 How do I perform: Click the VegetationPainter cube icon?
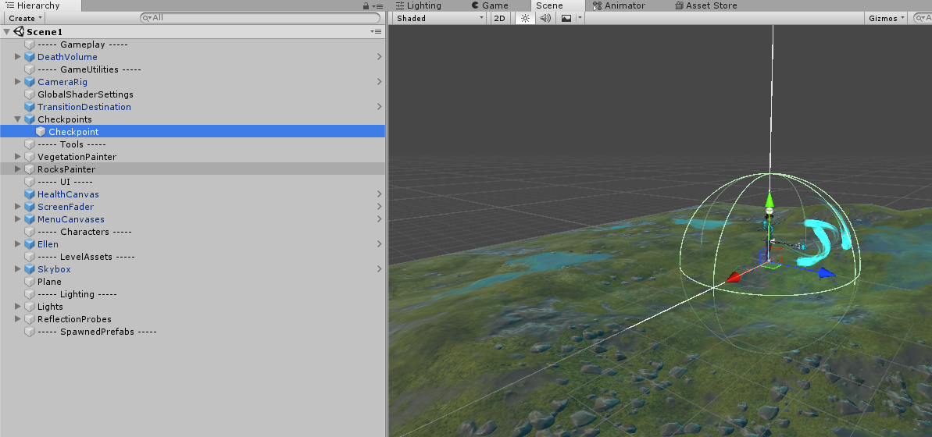point(30,157)
